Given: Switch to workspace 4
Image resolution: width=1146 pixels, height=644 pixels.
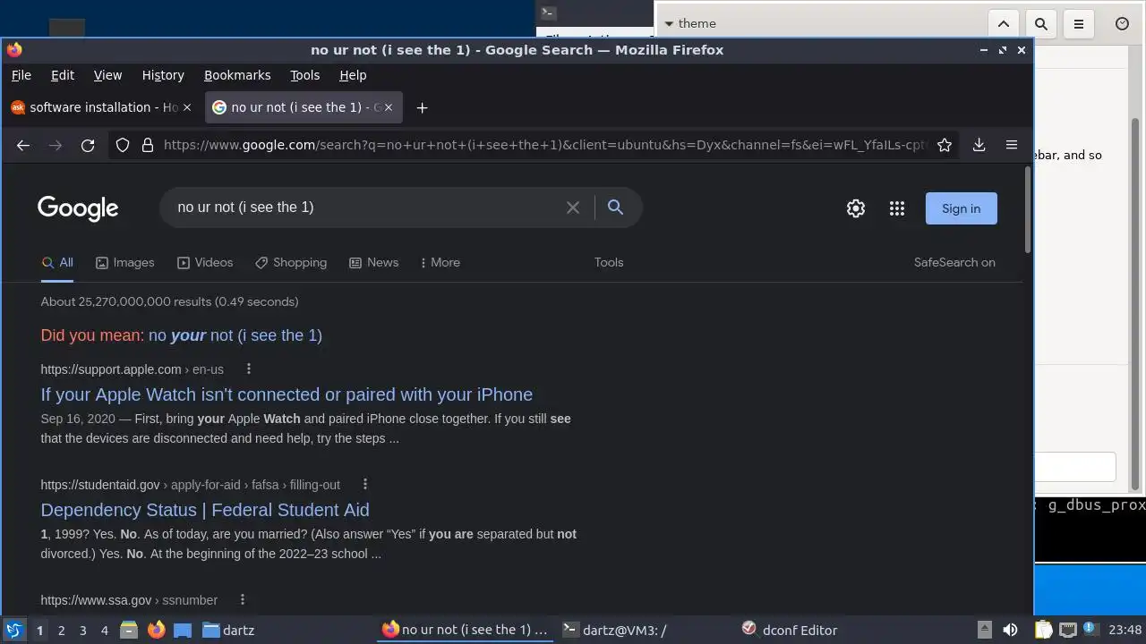Looking at the screenshot, I should (104, 630).
